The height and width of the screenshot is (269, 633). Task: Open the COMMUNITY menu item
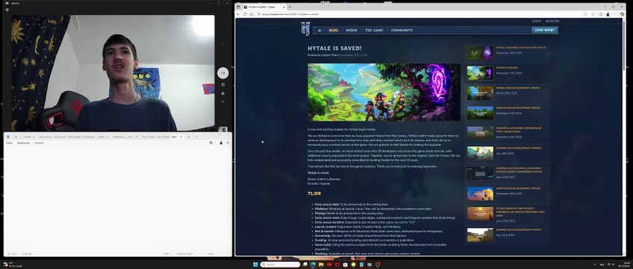pyautogui.click(x=401, y=31)
